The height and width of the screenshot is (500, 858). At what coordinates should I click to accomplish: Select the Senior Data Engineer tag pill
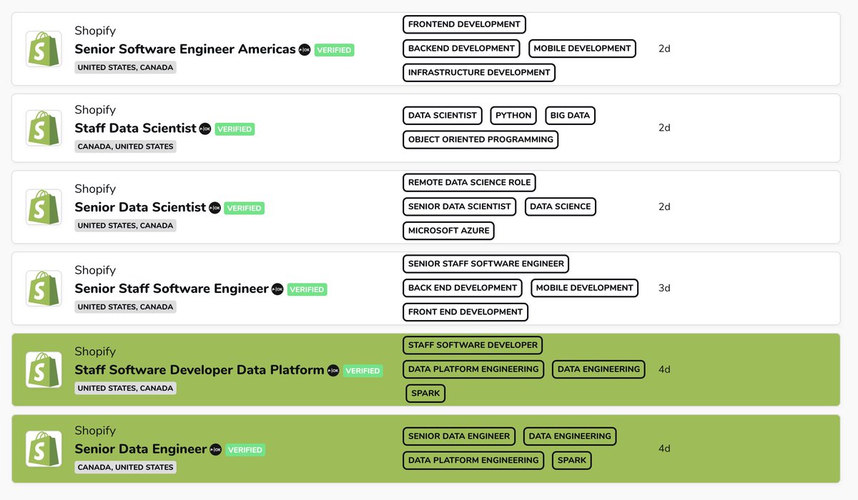(x=459, y=436)
